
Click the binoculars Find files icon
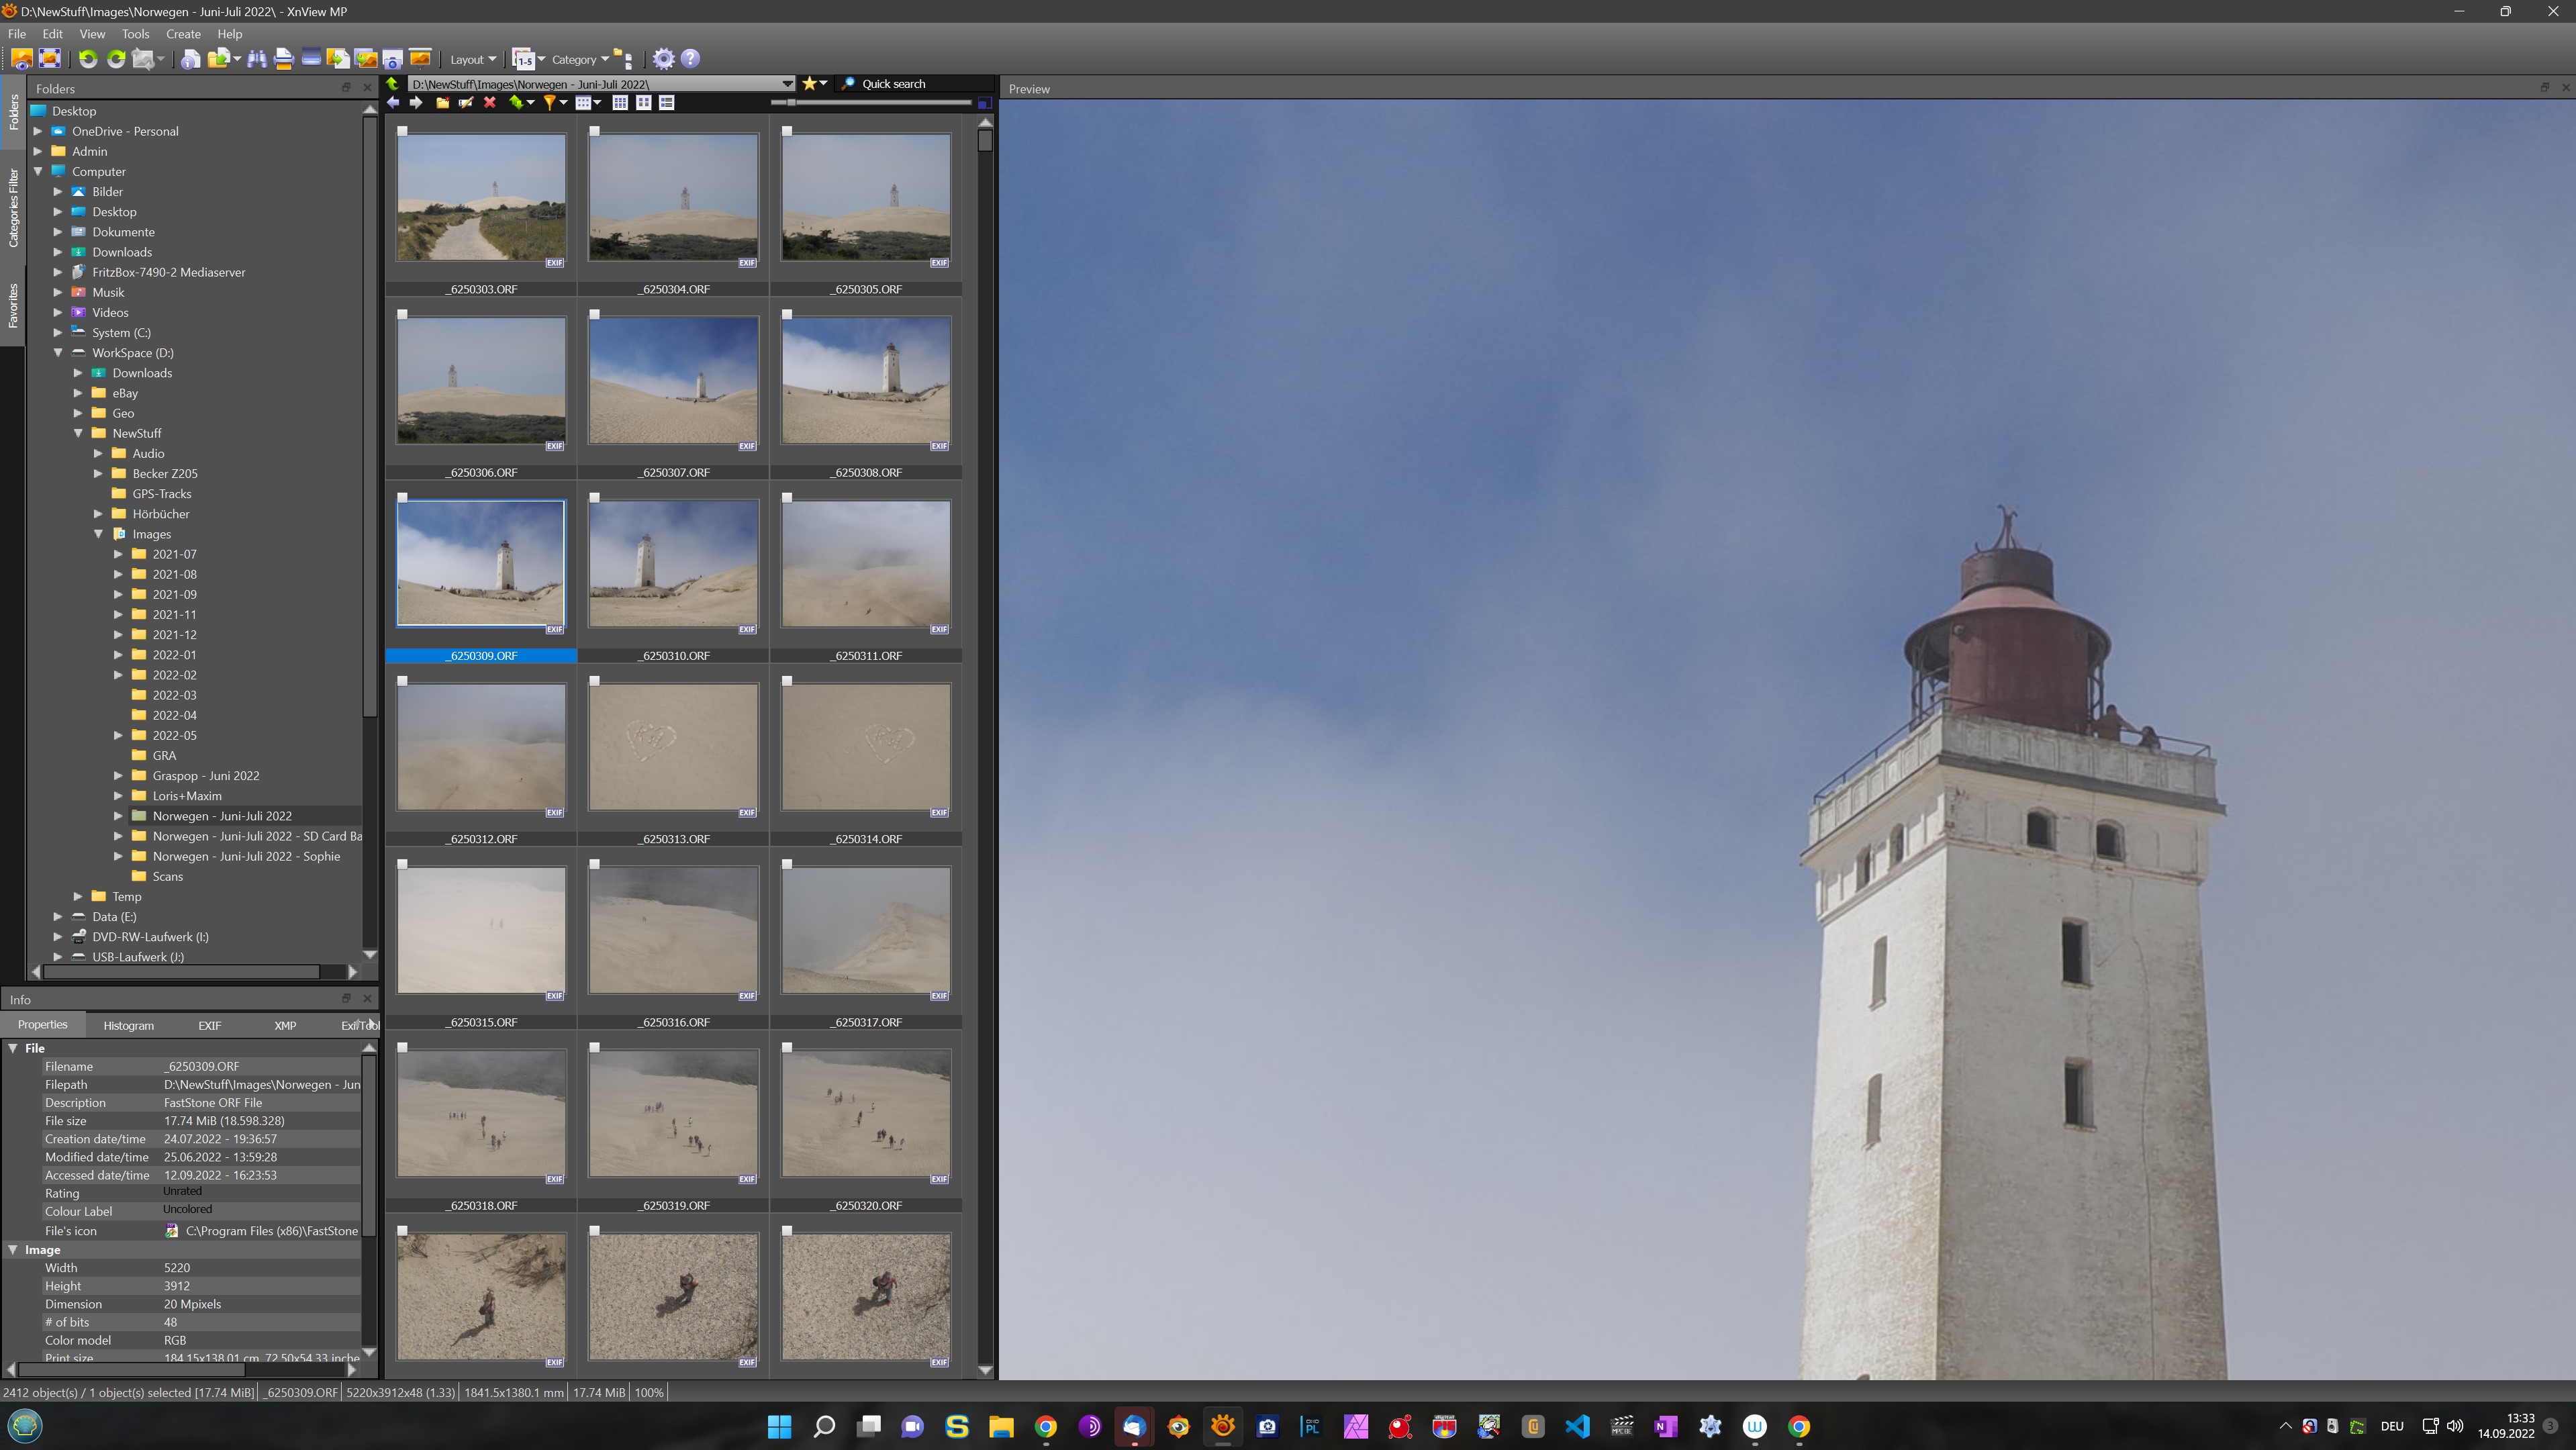[257, 59]
